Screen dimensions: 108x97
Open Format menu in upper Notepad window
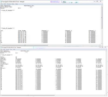point(9,4)
